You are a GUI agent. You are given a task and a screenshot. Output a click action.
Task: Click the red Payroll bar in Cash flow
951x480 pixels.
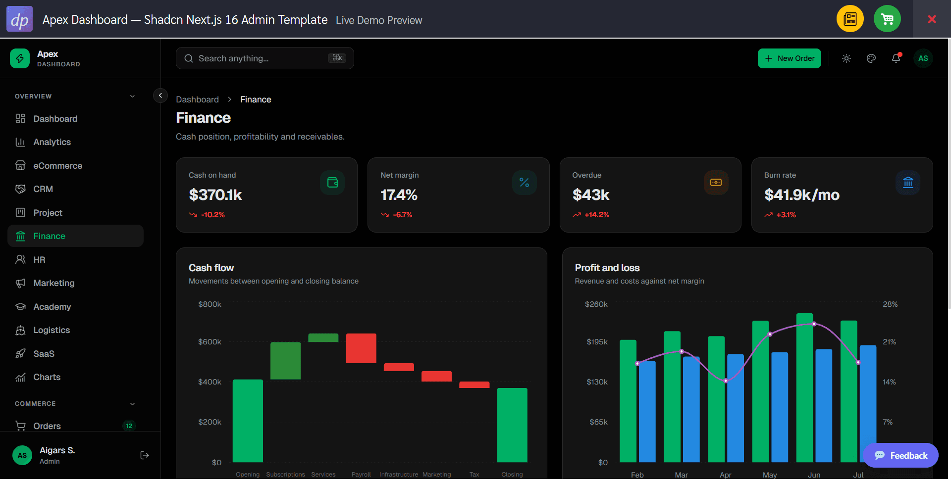pos(361,348)
